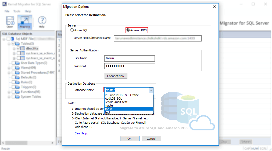Open the Help menu in menu bar
The width and height of the screenshot is (272, 151).
pyautogui.click(x=28, y=12)
